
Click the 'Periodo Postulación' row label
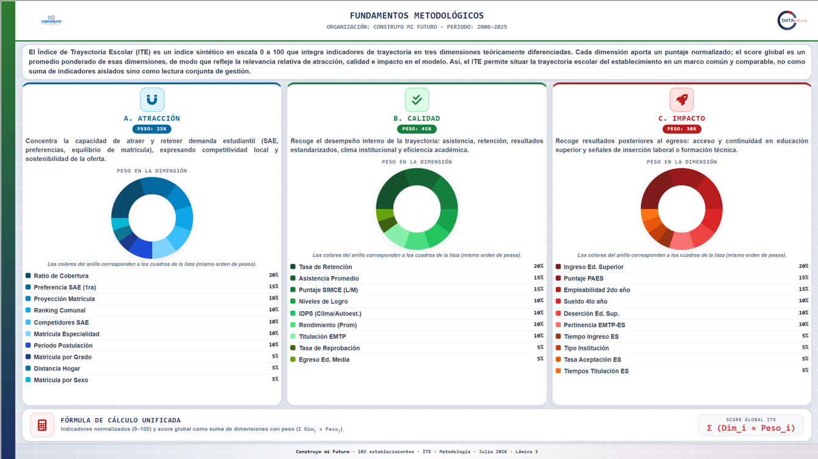point(64,345)
